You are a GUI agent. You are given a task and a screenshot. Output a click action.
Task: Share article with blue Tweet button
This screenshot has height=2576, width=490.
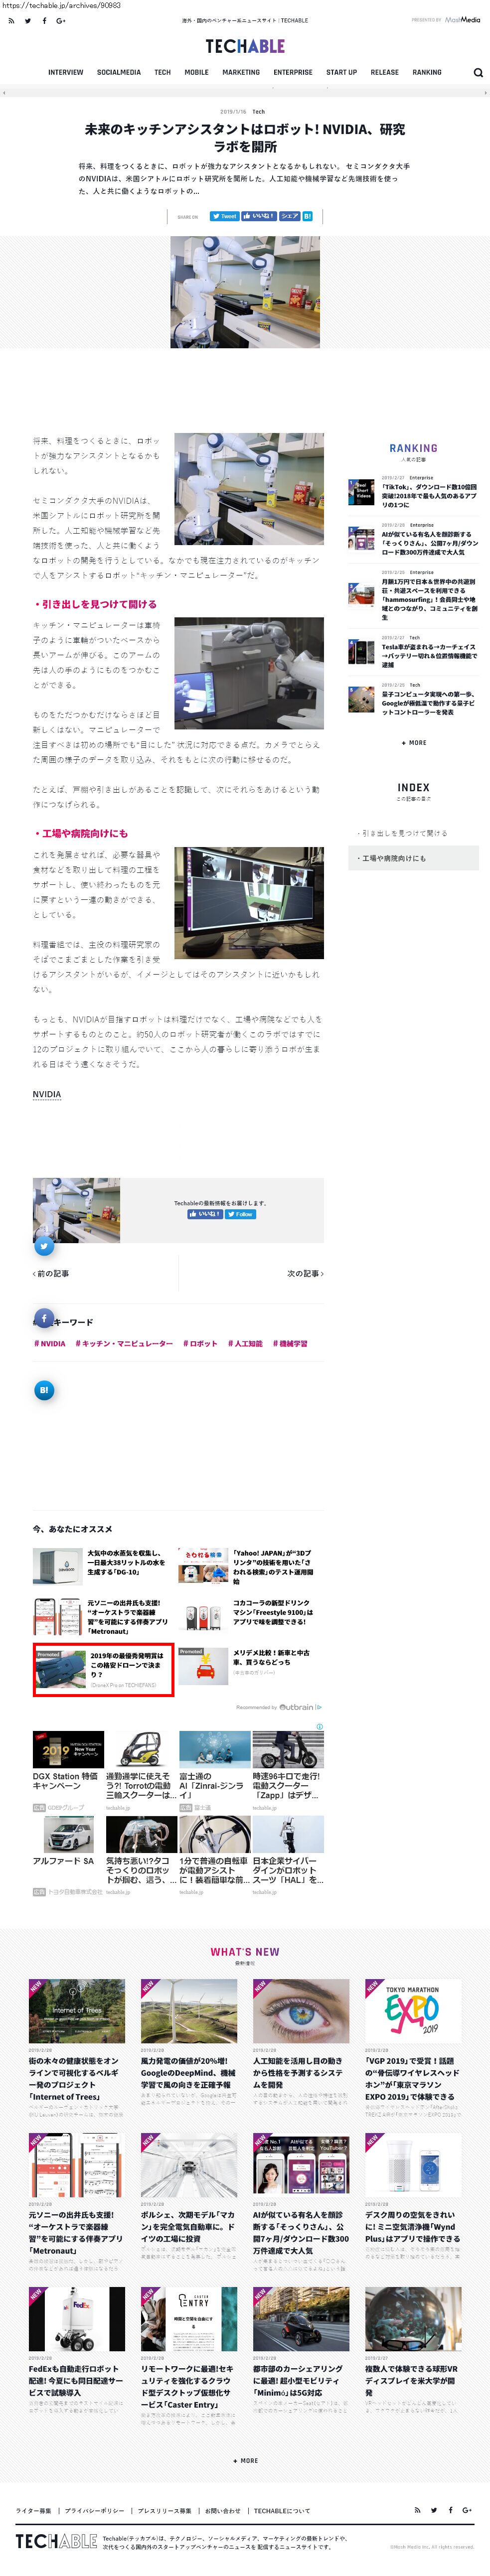tap(224, 216)
